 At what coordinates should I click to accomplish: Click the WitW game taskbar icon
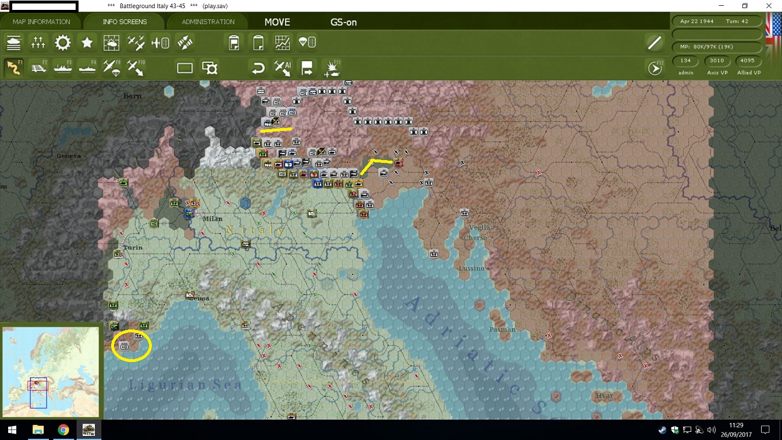pos(90,430)
